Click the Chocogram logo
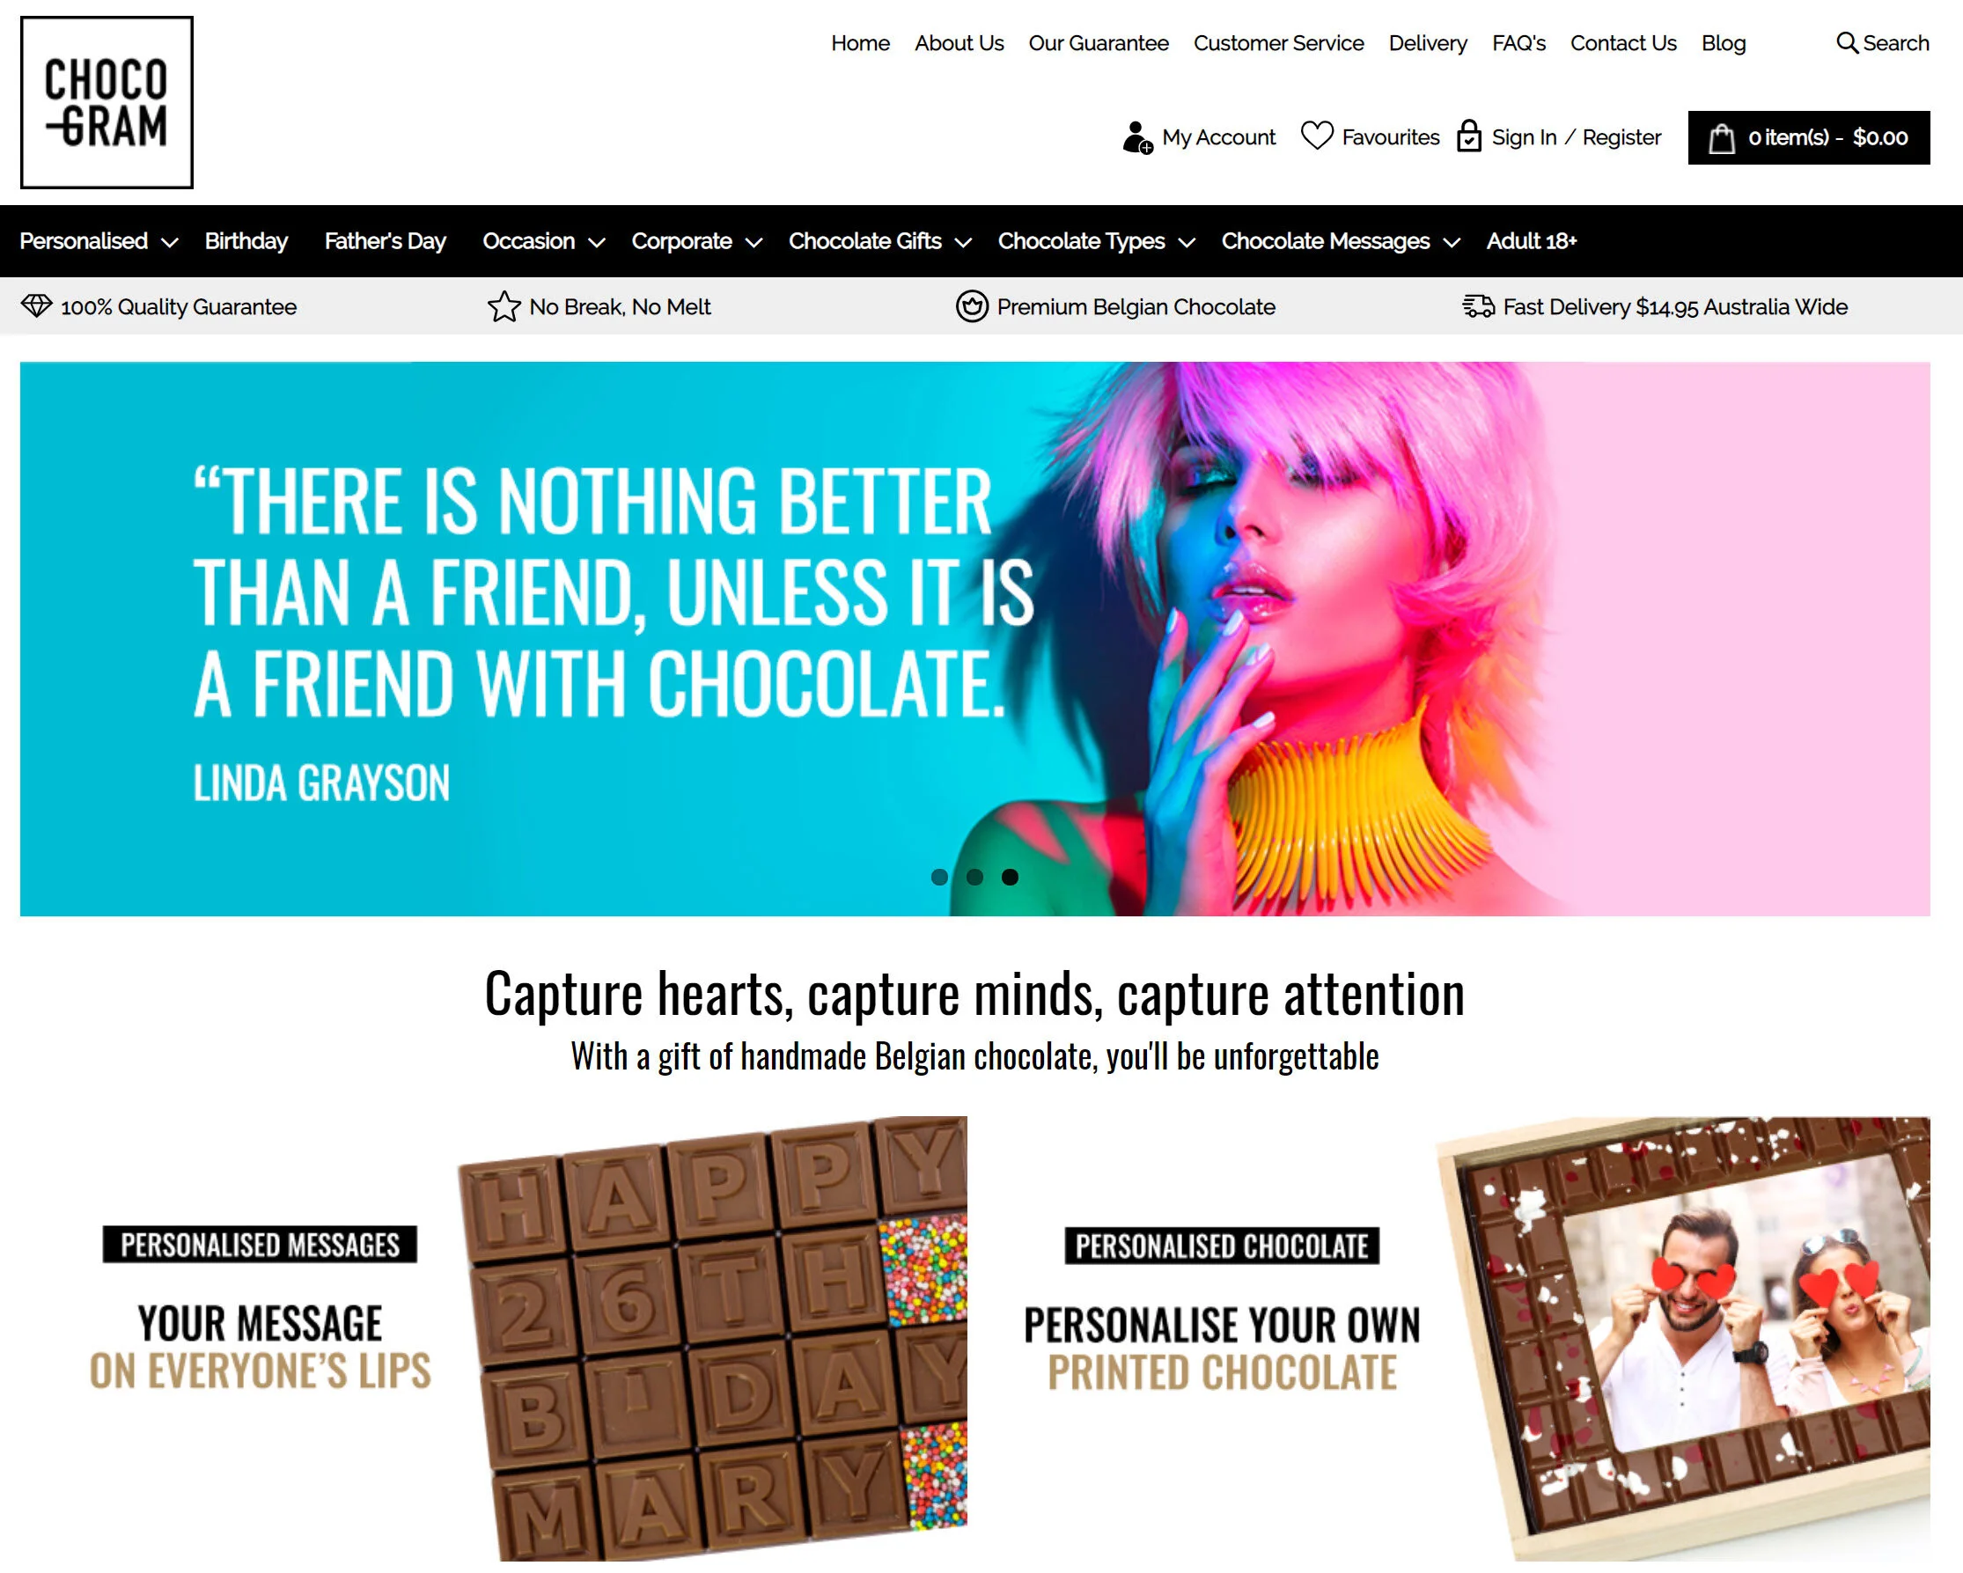Viewport: 1963px width, 1573px height. coord(107,102)
